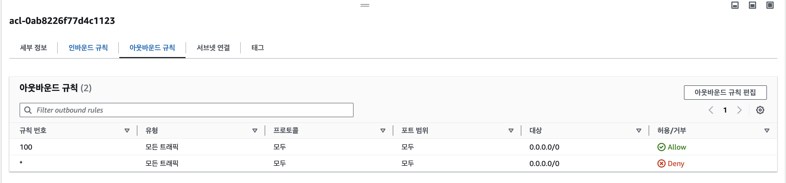Sort by 규칙 번호 column arrow
This screenshot has width=786, height=183.
tap(127, 131)
